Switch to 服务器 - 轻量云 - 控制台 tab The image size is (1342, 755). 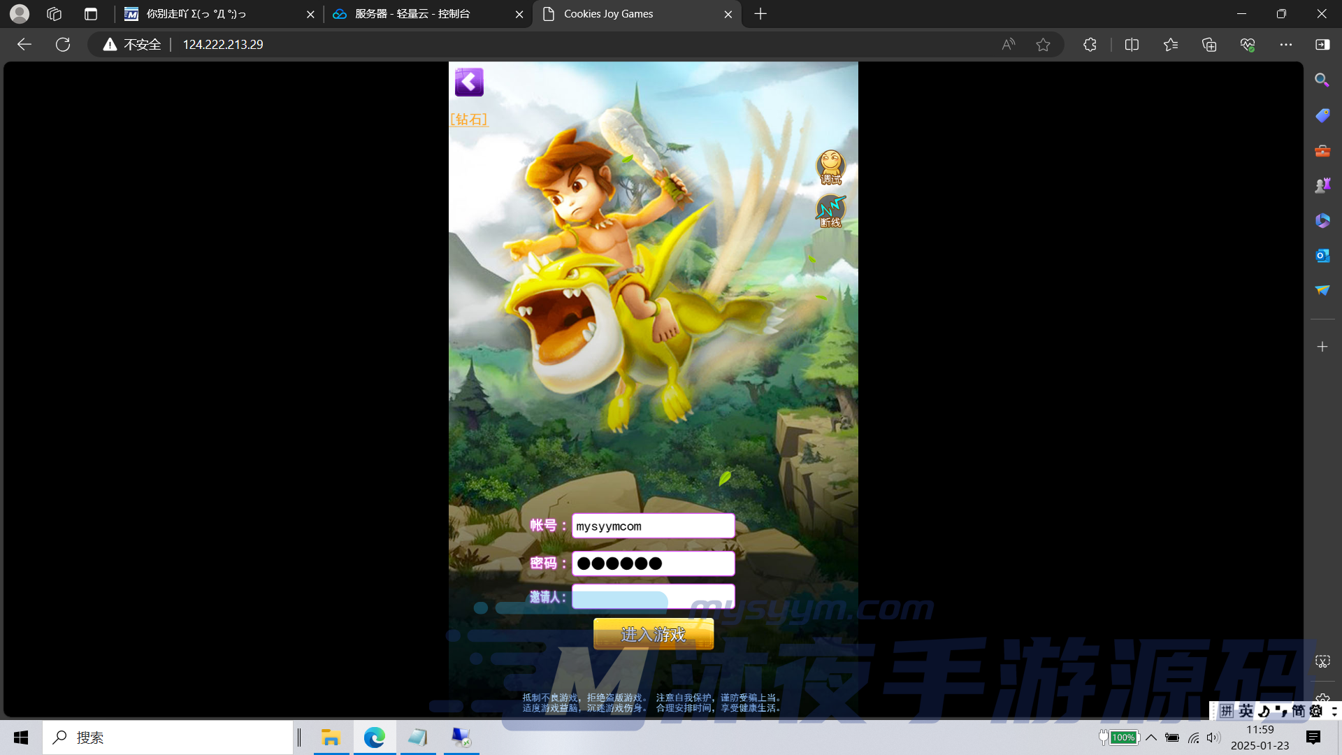[x=412, y=14]
